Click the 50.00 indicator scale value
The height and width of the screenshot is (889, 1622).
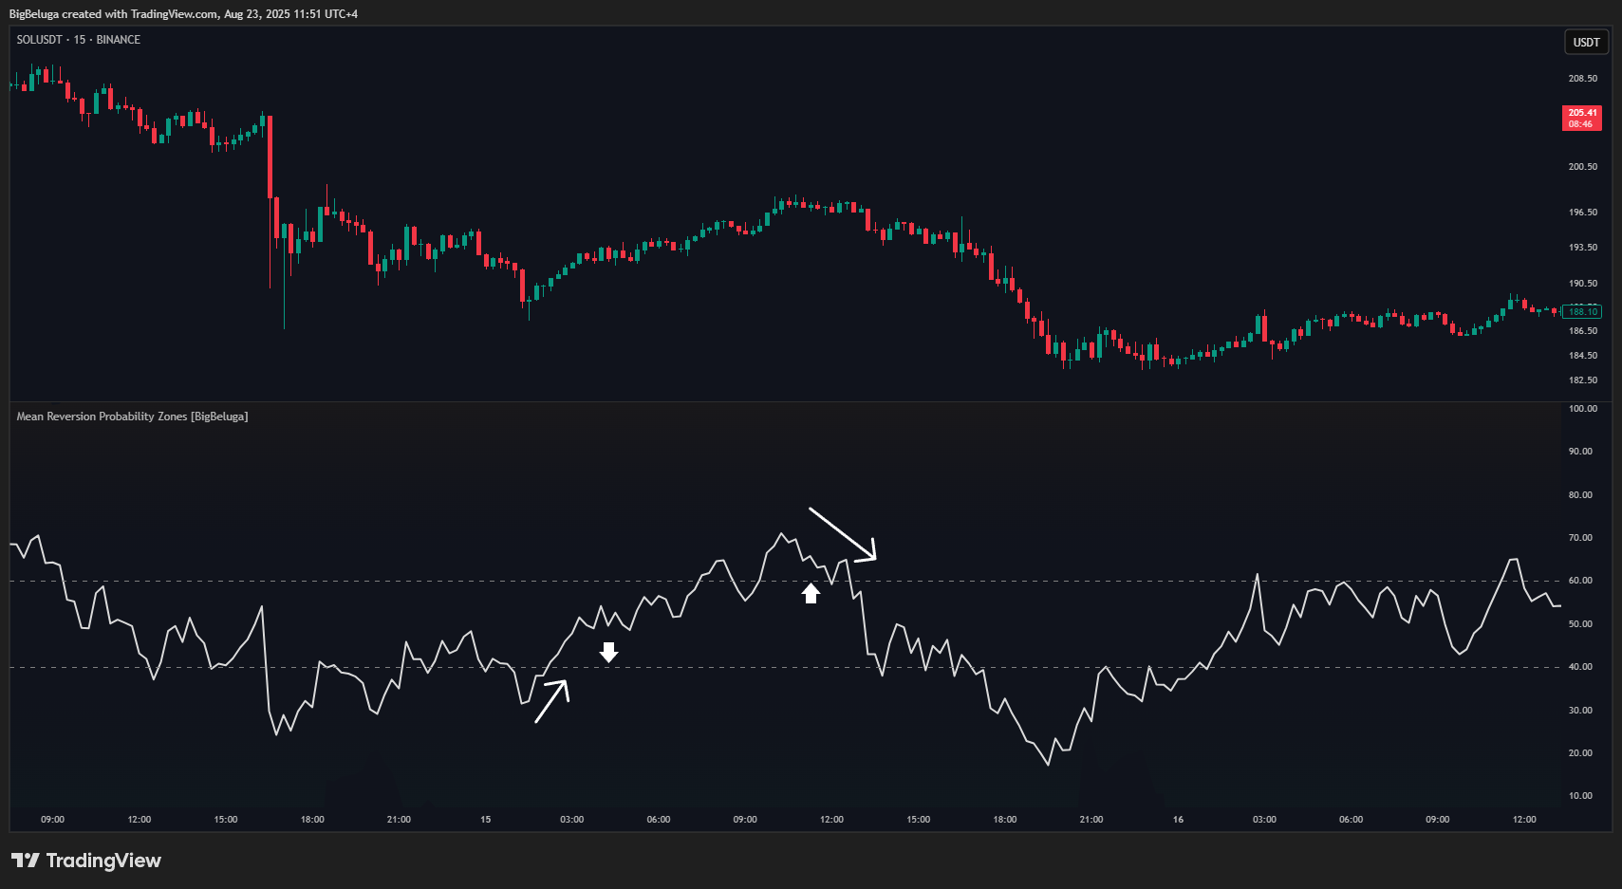1580,624
